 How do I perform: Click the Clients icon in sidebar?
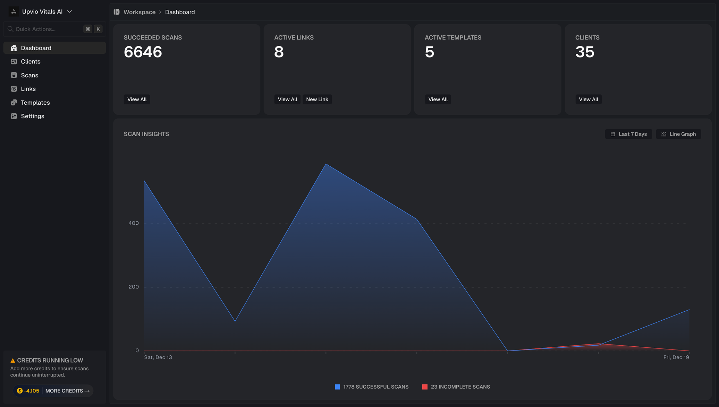(x=14, y=61)
